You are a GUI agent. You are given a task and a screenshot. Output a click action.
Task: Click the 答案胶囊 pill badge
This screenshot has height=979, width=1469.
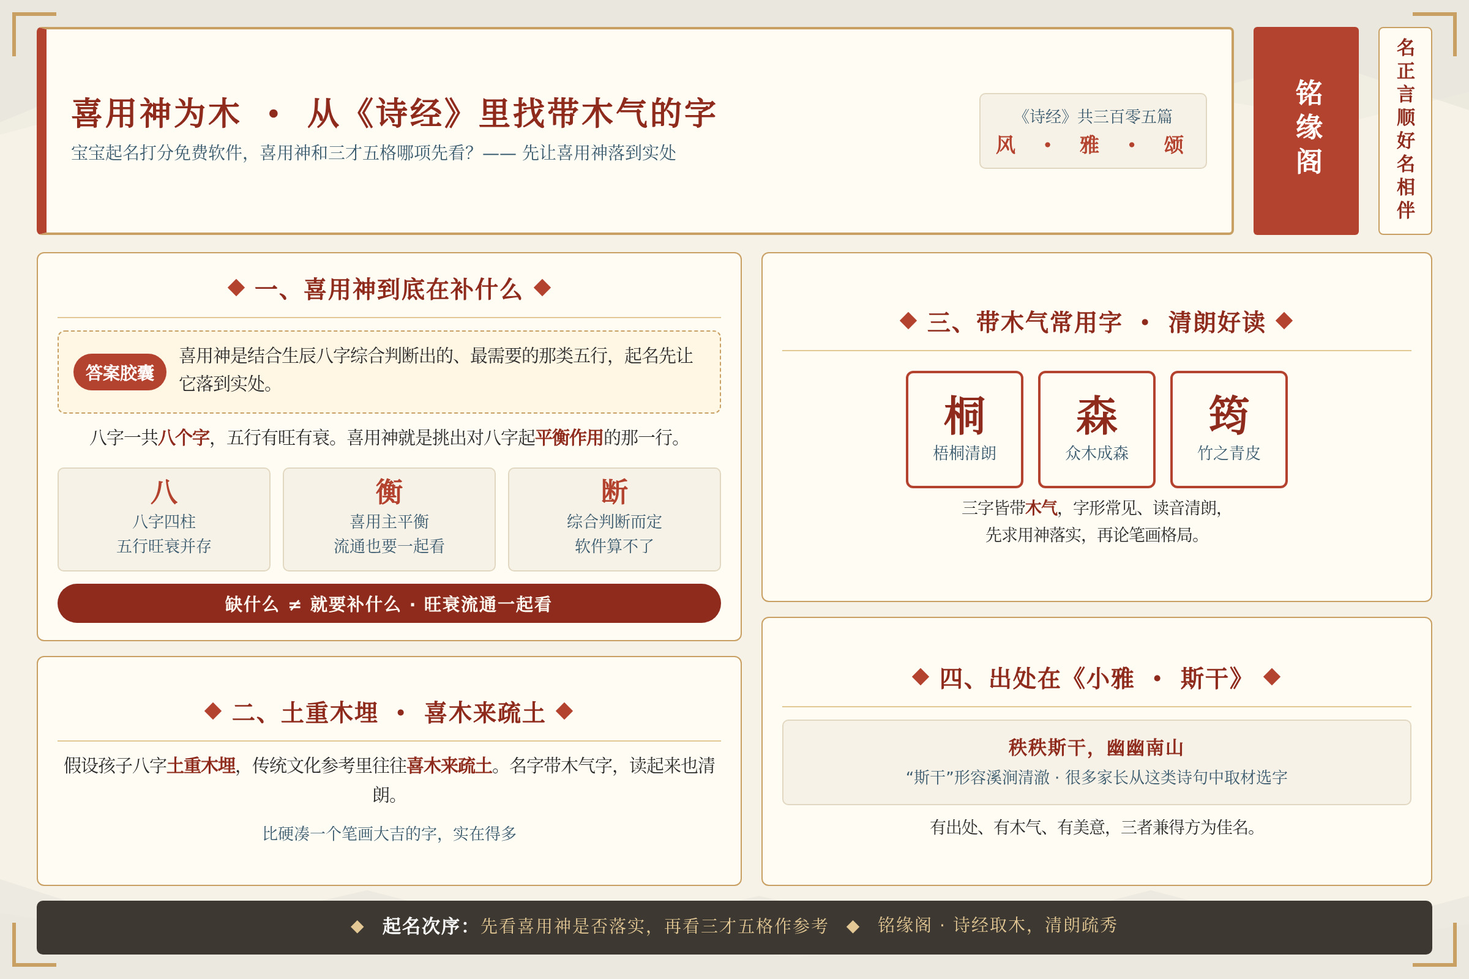[x=120, y=372]
